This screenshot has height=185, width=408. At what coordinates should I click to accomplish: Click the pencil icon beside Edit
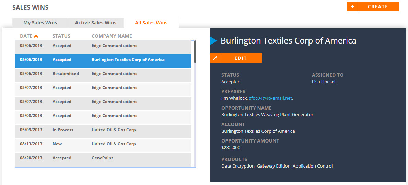[x=215, y=58]
